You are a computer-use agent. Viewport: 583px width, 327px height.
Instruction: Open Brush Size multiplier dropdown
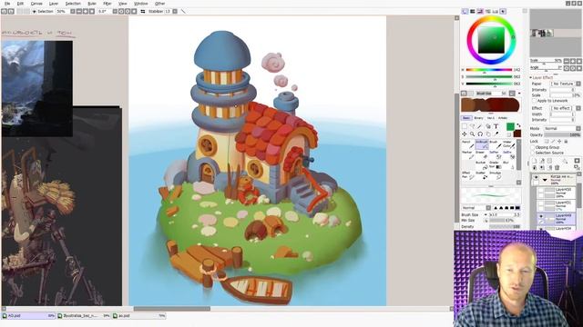(x=486, y=214)
